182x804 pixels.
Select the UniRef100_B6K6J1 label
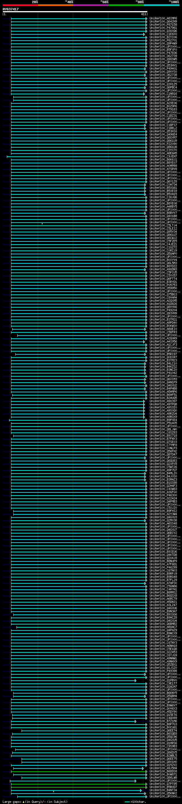pos(163,159)
